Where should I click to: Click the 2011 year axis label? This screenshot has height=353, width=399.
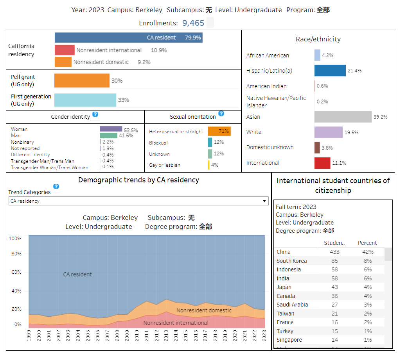tap(147, 335)
